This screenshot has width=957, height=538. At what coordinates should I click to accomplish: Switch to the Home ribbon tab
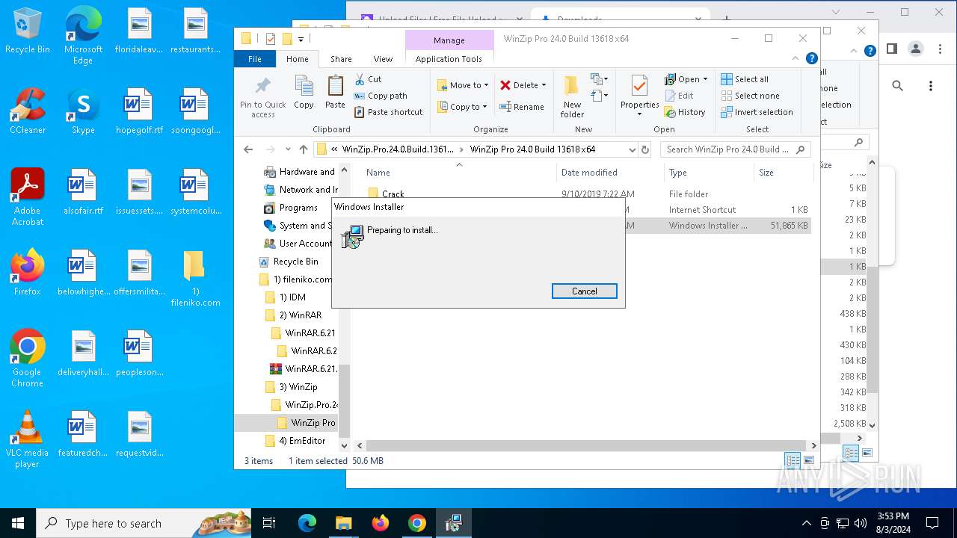[x=297, y=59]
